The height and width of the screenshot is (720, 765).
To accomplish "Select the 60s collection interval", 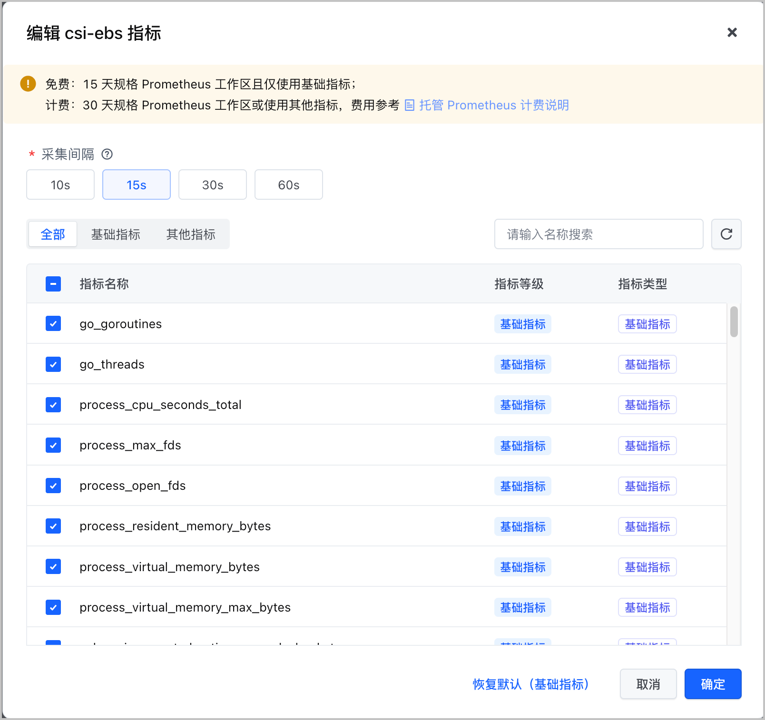I will (x=289, y=185).
